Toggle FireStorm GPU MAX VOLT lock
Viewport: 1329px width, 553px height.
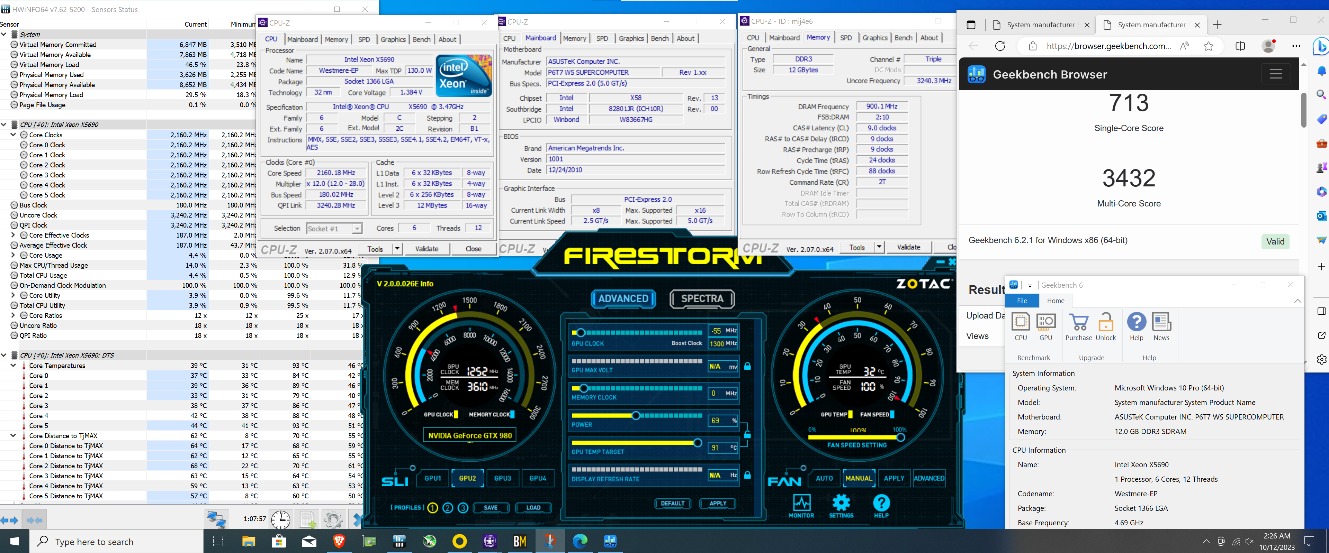click(747, 366)
